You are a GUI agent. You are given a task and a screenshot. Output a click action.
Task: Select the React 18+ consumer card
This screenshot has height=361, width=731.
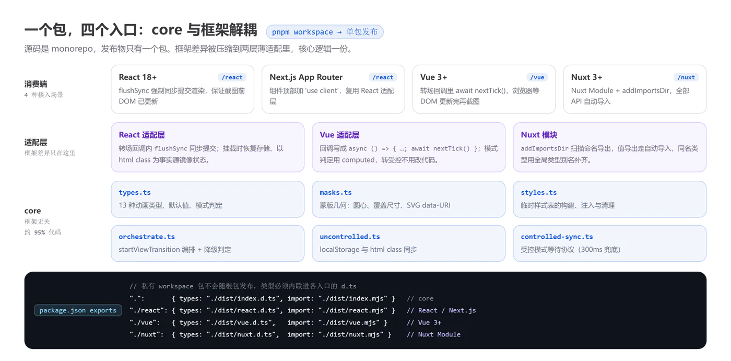pyautogui.click(x=182, y=89)
